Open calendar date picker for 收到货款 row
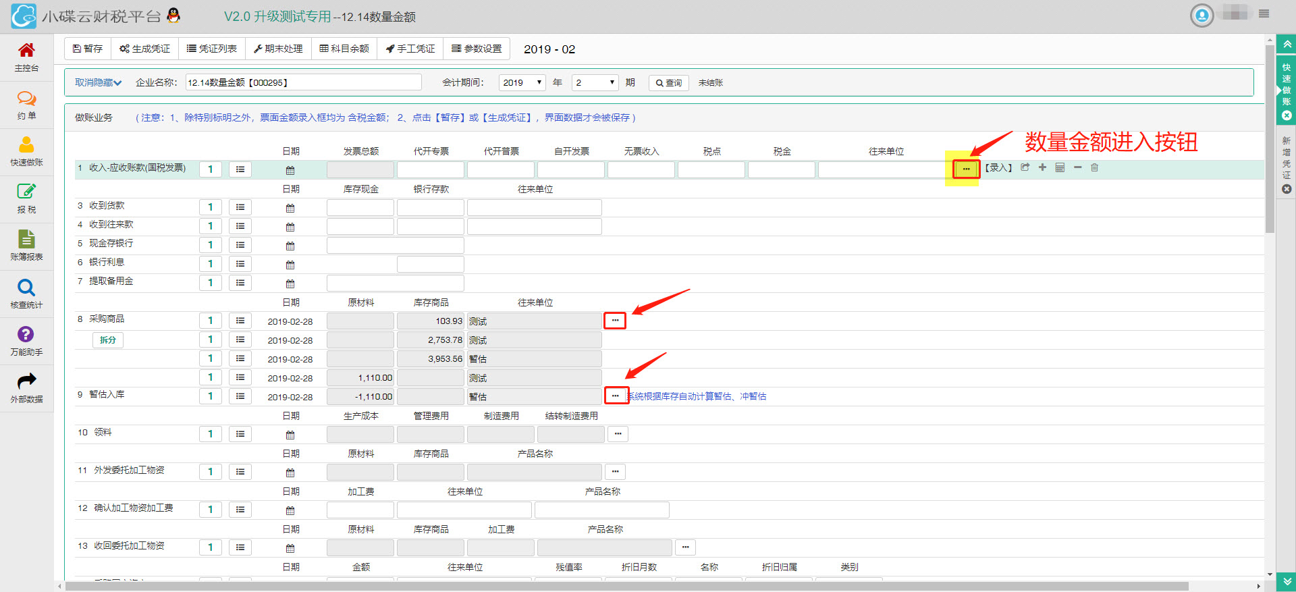1296x592 pixels. pos(290,208)
